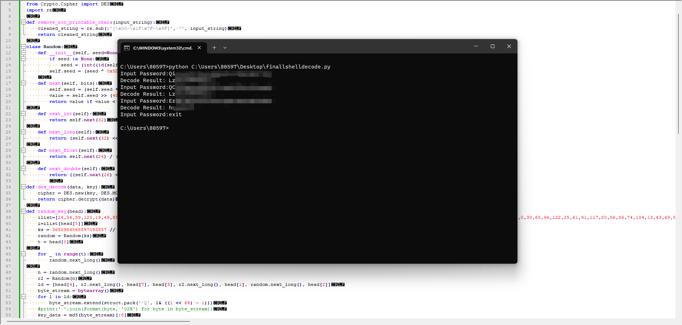The height and width of the screenshot is (325, 682).
Task: Click the 'r2 = Random(n)' line
Action: click(x=57, y=278)
